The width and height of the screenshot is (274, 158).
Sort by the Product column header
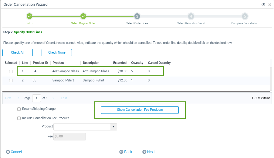pos(58,63)
